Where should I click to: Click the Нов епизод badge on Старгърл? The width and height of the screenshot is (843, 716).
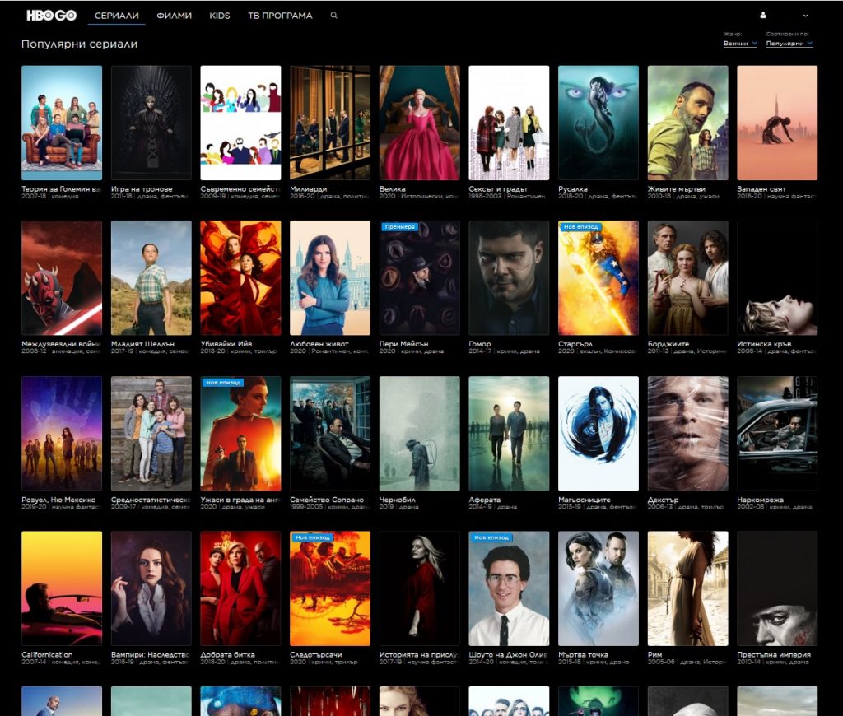(580, 227)
